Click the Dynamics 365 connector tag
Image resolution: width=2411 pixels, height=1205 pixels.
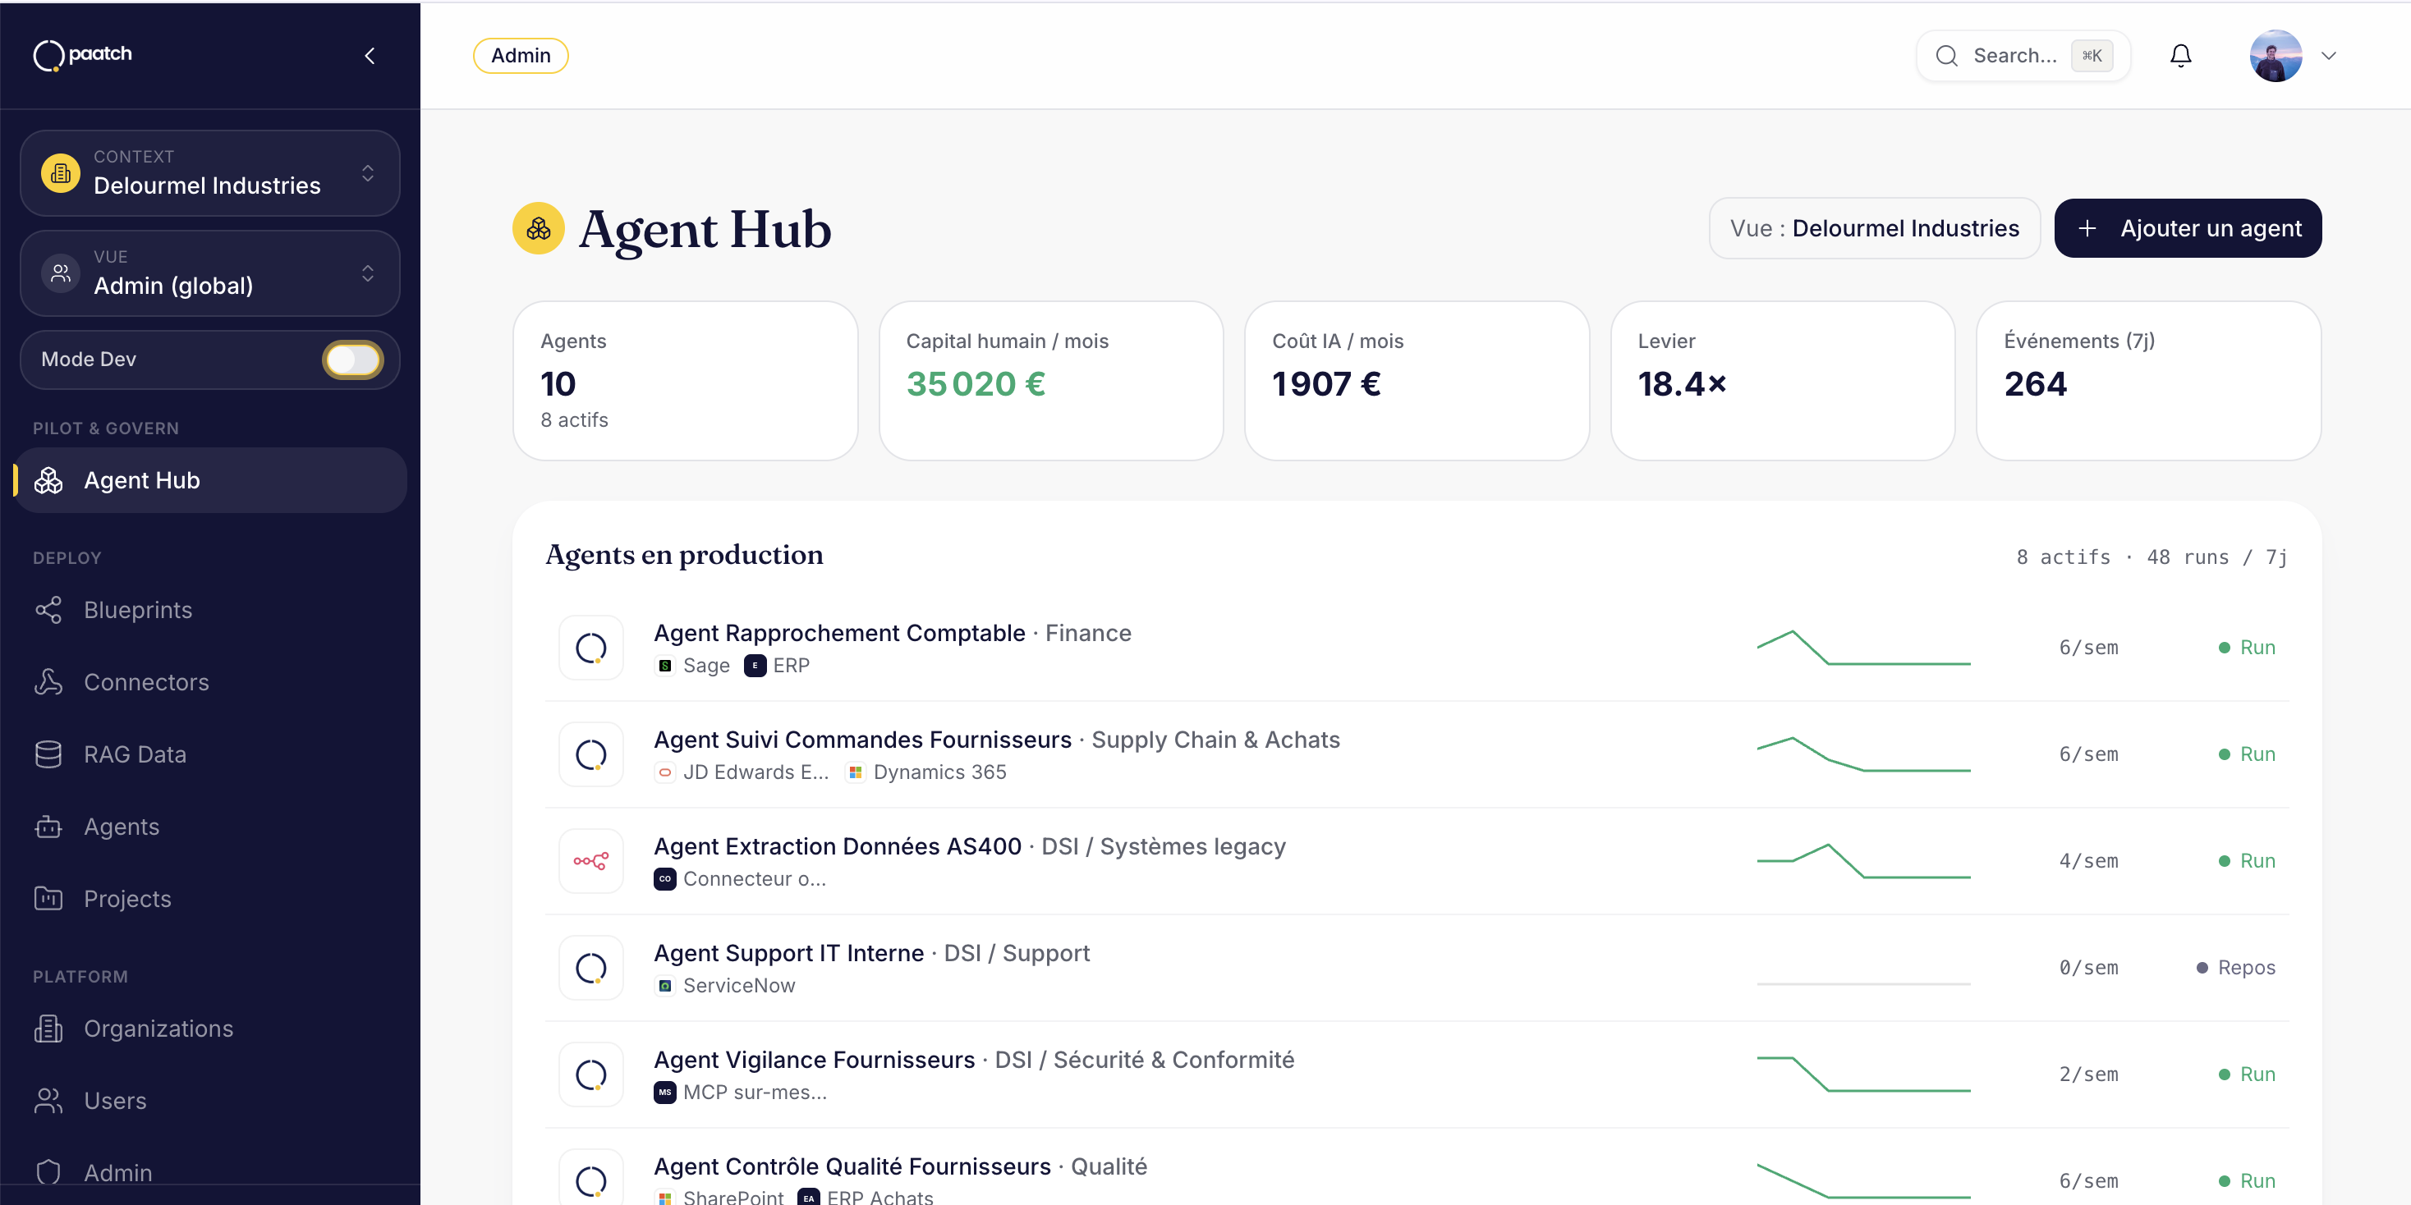point(925,772)
